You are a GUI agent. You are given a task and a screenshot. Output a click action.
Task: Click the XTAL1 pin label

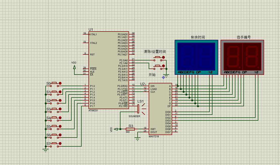94,35
